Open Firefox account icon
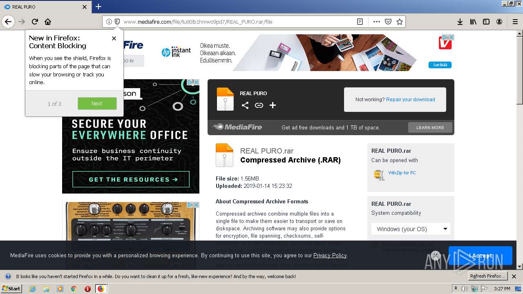The height and width of the screenshot is (294, 523). (x=499, y=22)
